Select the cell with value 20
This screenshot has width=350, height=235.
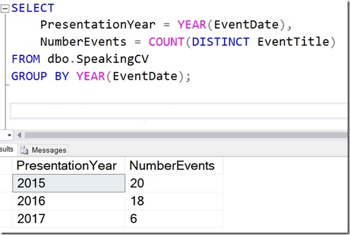tap(174, 183)
